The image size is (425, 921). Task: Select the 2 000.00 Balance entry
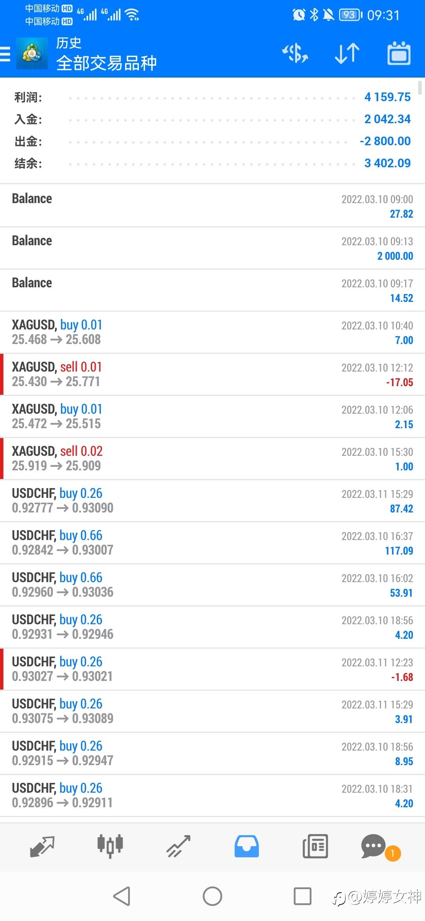click(213, 248)
